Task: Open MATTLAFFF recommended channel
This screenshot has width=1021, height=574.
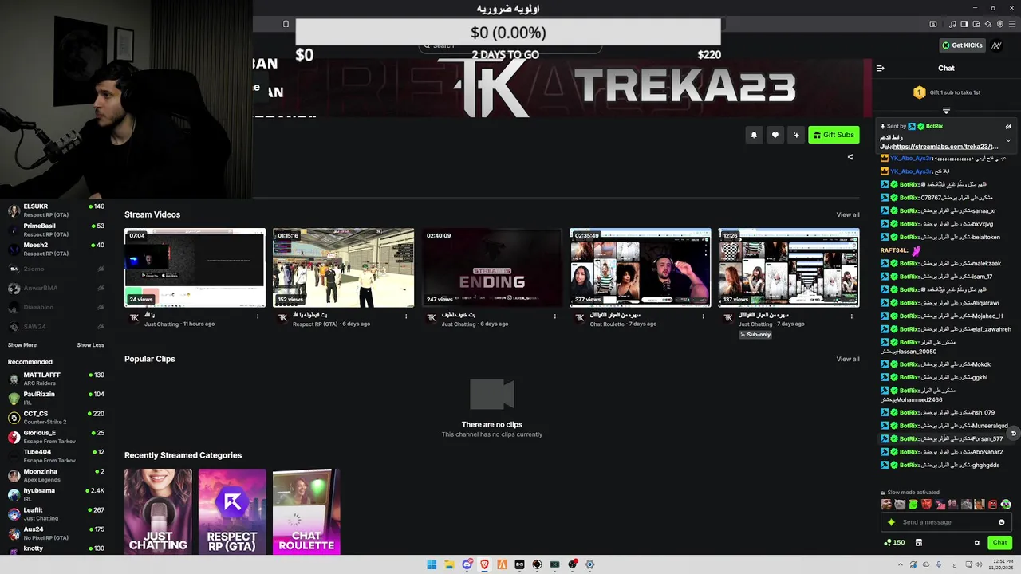Action: tap(56, 379)
